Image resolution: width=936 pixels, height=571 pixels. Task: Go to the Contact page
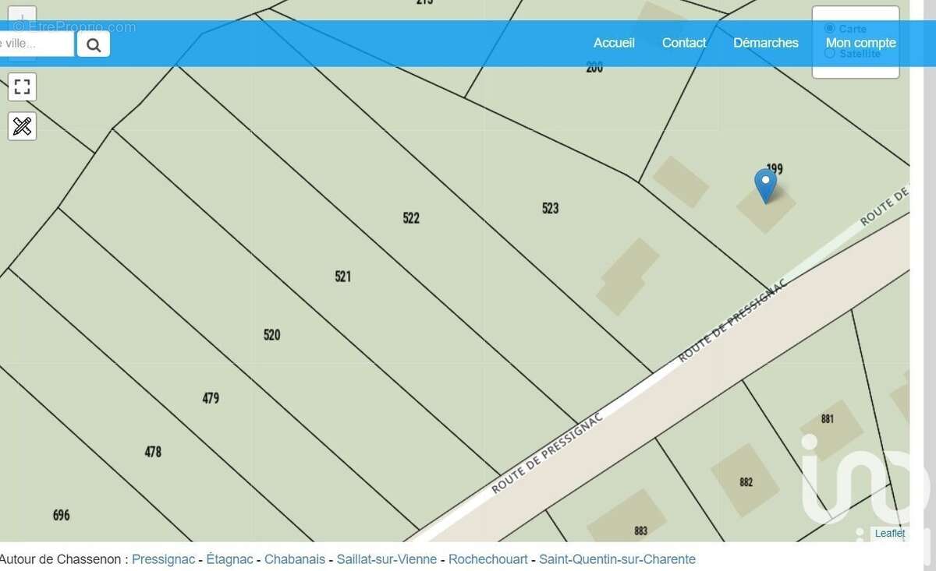pyautogui.click(x=684, y=43)
